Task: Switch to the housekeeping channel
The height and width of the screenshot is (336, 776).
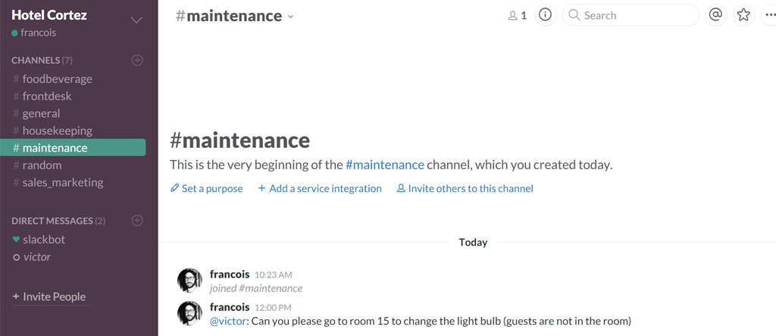Action: [x=57, y=130]
